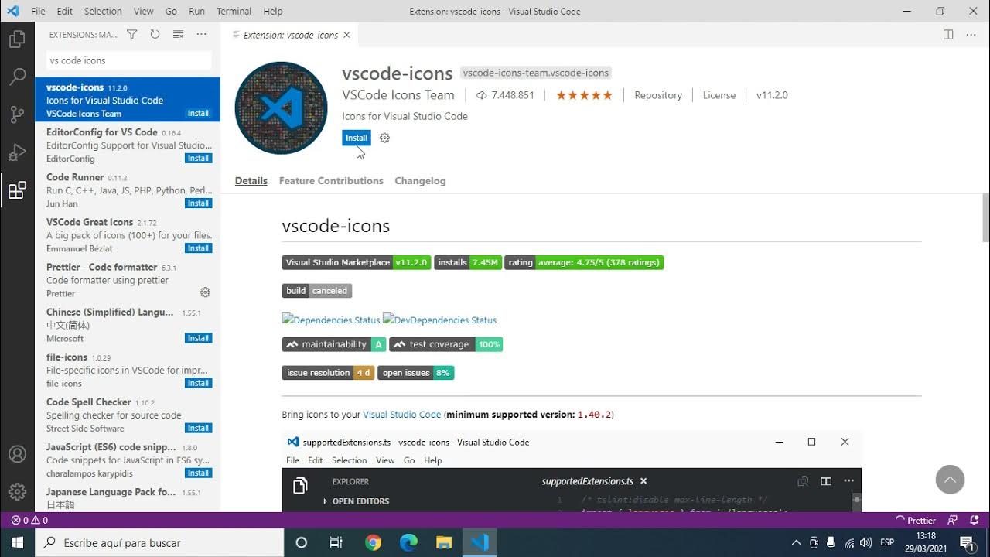Open the Manage gear in activity bar
Screen dimensions: 990x557
tap(17, 491)
